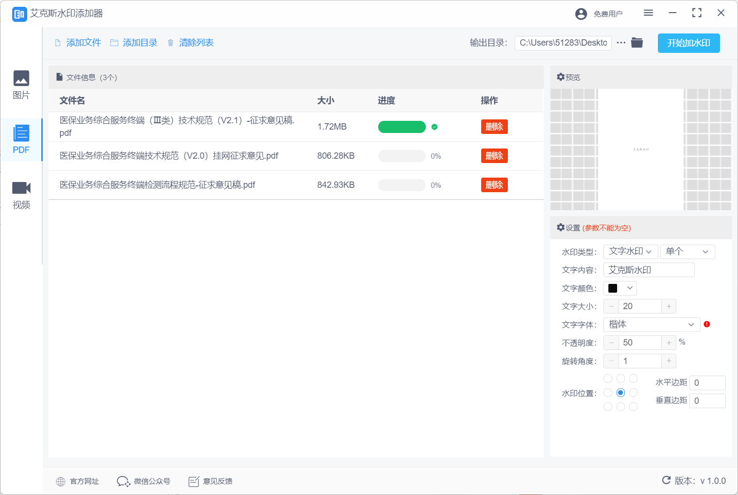Open the 楷体 font dropdown
738x495 pixels.
(x=652, y=324)
